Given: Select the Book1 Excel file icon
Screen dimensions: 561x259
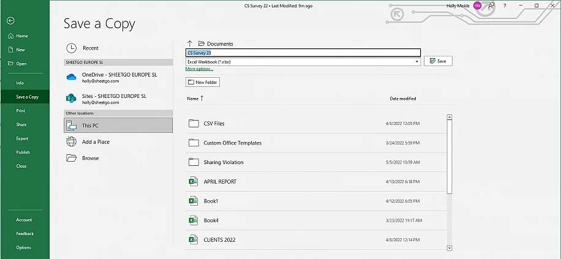Looking at the screenshot, I should [x=194, y=201].
